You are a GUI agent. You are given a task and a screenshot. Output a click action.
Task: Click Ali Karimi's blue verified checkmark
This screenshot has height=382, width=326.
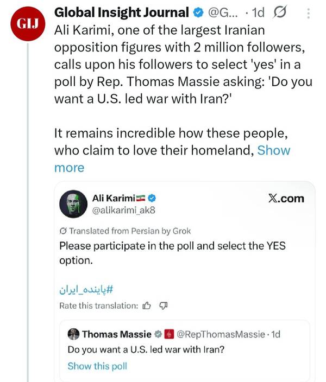[x=153, y=199]
